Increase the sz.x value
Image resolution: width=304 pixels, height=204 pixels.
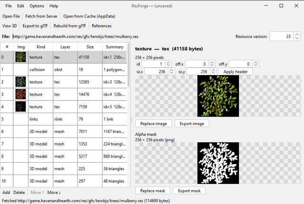tap(171, 70)
